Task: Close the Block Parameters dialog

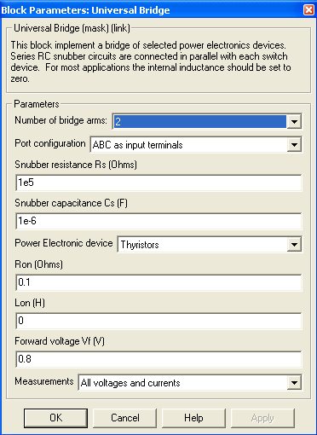Action: (x=308, y=10)
